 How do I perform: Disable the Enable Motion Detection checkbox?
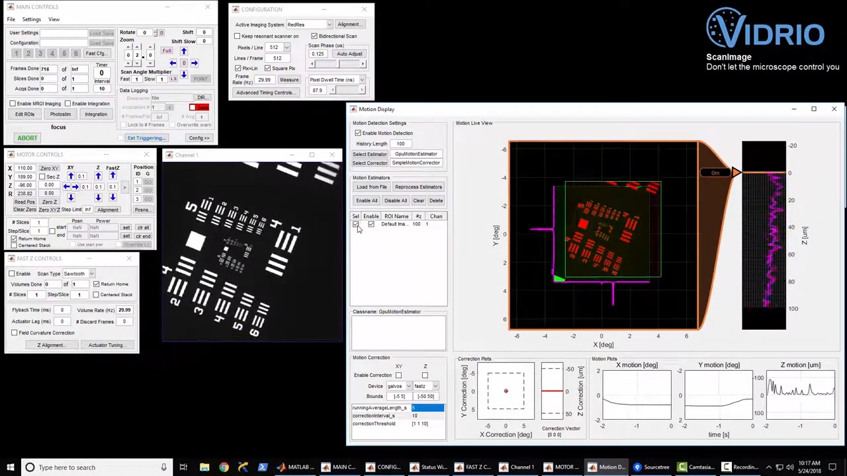[358, 134]
